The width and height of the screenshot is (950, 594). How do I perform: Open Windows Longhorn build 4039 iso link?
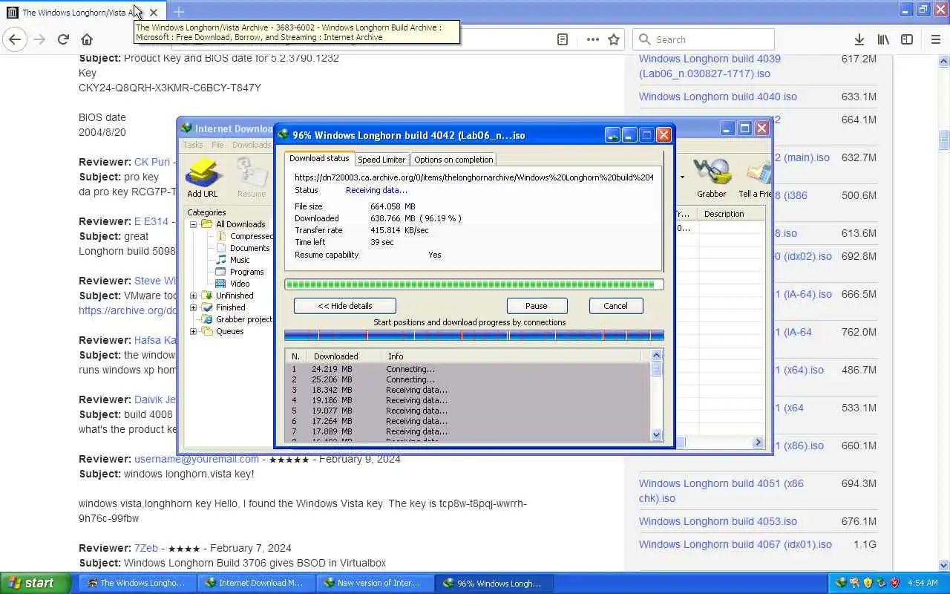pyautogui.click(x=710, y=66)
